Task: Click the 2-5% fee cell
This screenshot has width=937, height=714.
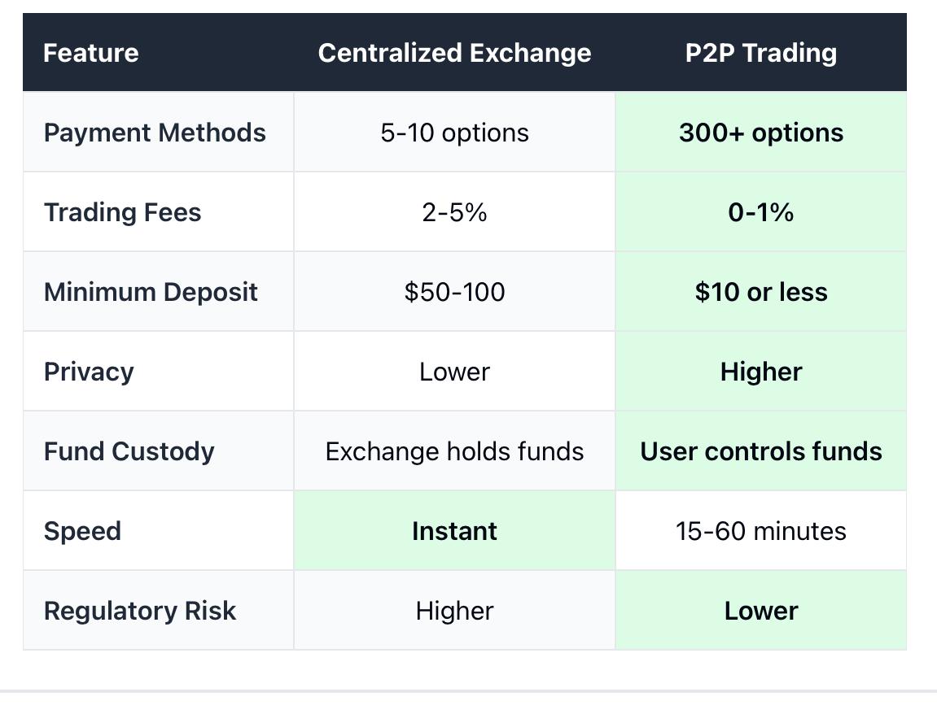Action: (454, 212)
